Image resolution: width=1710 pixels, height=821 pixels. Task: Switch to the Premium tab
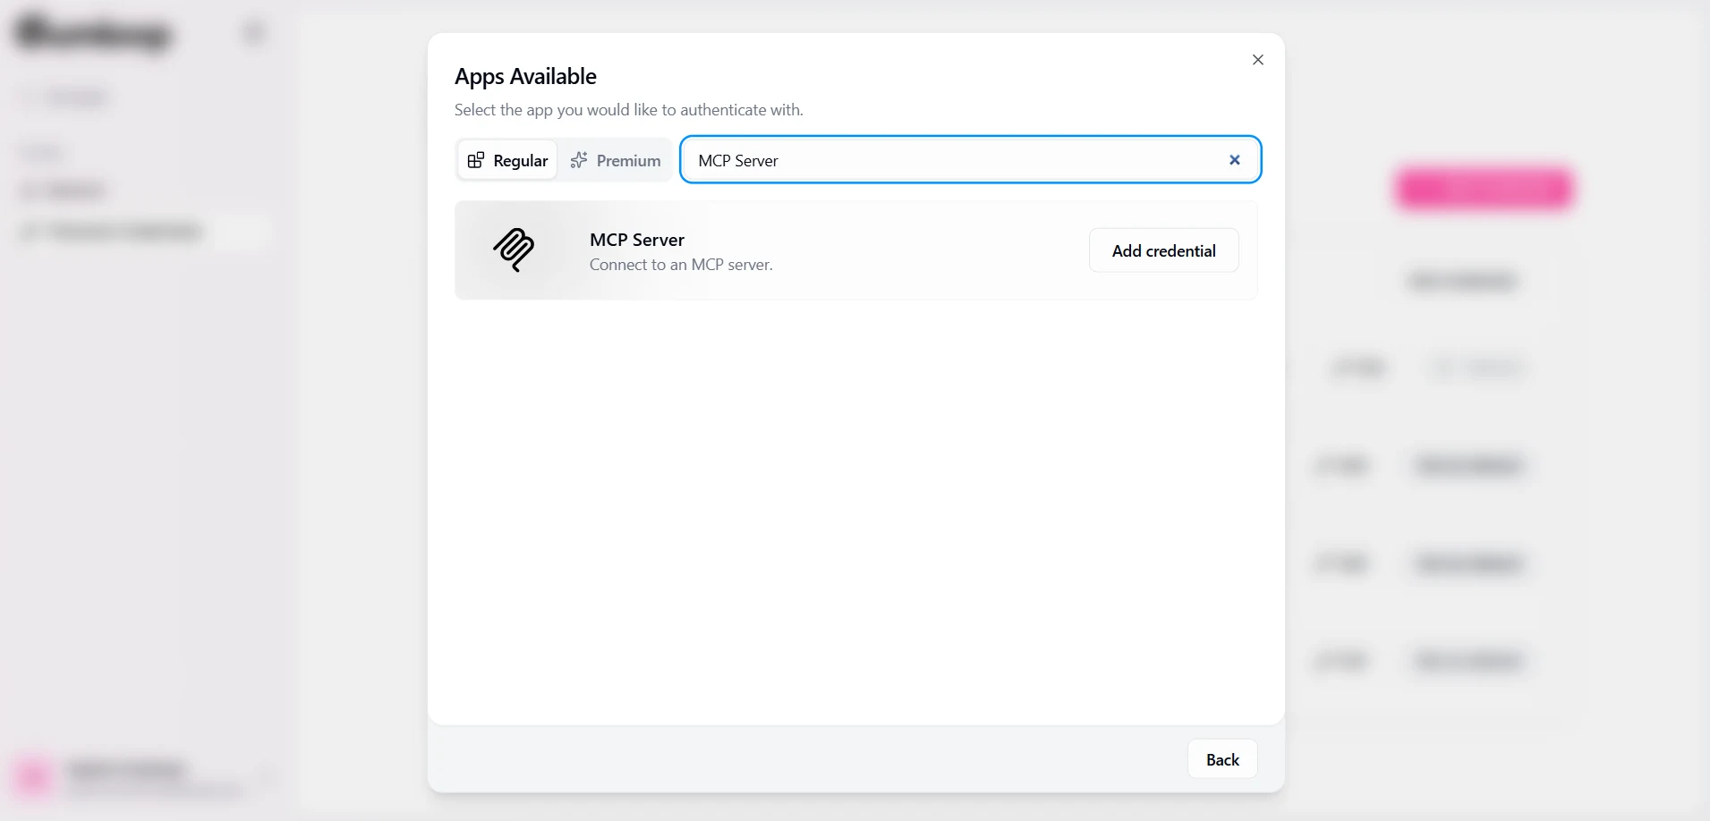[617, 159]
